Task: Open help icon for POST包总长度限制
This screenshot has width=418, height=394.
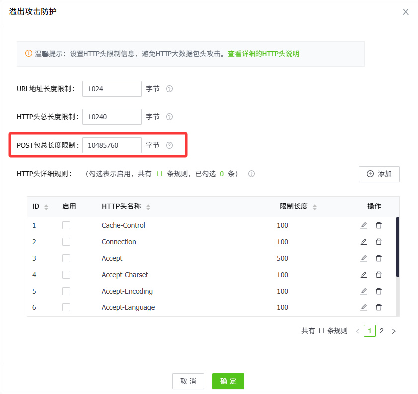Action: [x=169, y=145]
